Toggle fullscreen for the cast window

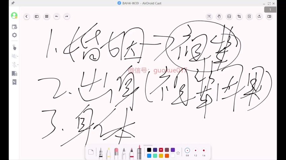[269, 3]
